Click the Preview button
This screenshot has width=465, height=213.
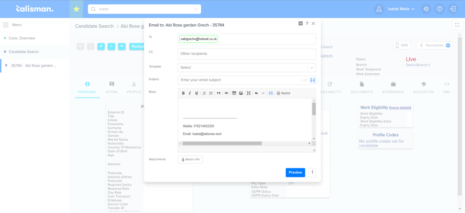295,172
